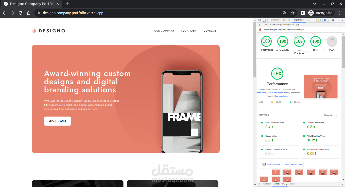Viewport: 345px width, 187px height.
Task: Click the View Treemap button
Action: (x=270, y=164)
